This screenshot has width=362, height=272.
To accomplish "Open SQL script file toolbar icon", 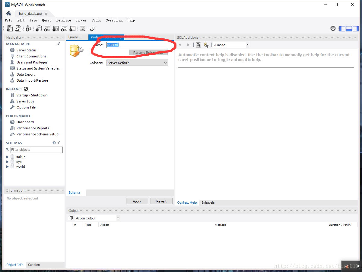I will (18, 28).
